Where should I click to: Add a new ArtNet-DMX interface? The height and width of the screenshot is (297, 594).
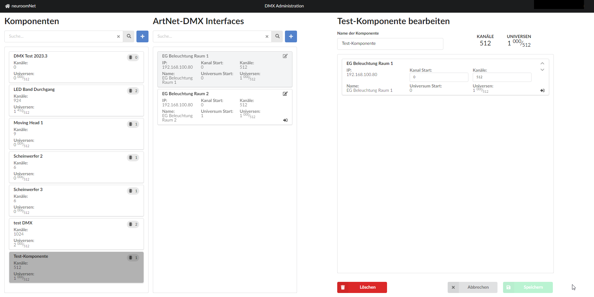tap(291, 36)
